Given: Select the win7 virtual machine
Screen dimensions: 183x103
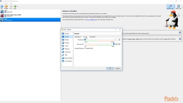Looking at the screenshot, I should [30, 11].
